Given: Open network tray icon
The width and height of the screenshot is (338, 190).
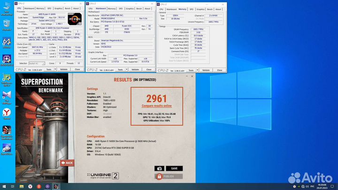Looking at the screenshot, I should (303, 186).
